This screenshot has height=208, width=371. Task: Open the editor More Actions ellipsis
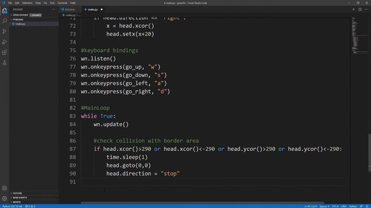366,9
